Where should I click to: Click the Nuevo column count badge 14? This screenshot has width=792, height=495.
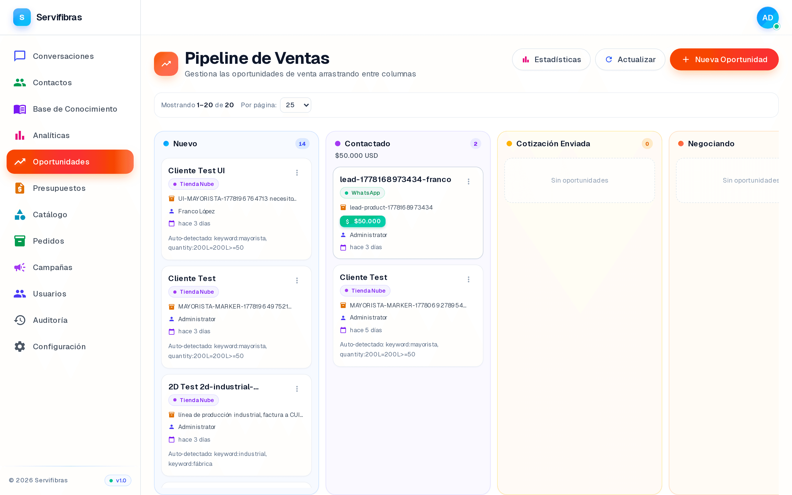(x=302, y=144)
